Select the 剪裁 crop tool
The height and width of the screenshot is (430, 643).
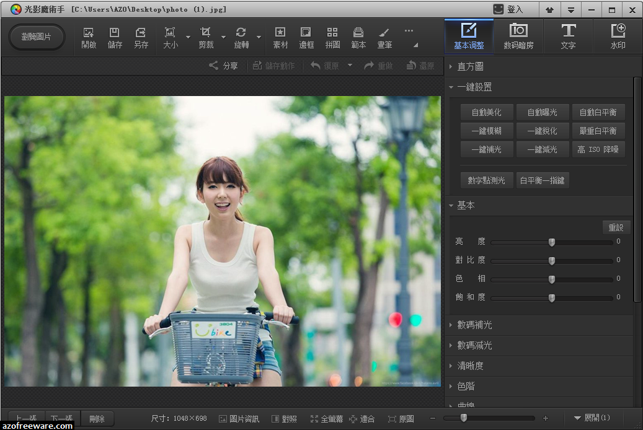tap(206, 35)
